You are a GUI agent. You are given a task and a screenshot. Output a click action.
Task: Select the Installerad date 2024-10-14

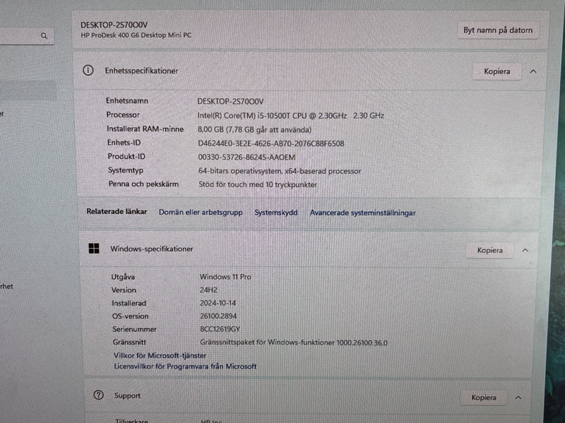tap(218, 303)
